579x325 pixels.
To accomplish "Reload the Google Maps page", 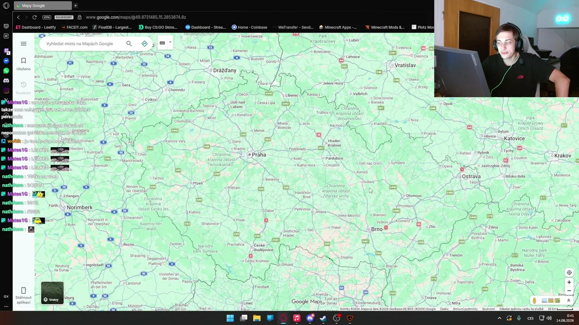I will (x=34, y=17).
